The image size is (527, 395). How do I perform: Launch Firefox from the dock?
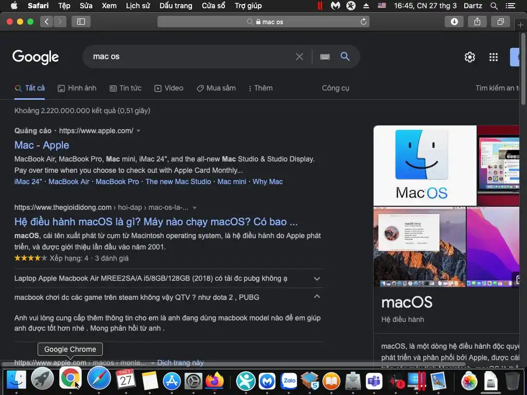pos(215,381)
